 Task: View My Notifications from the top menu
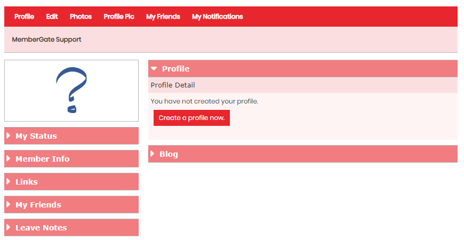(x=218, y=17)
